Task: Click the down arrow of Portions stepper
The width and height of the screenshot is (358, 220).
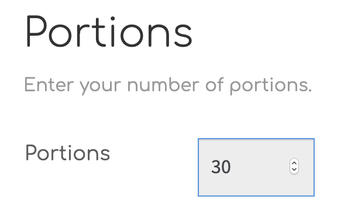Action: pos(294,170)
